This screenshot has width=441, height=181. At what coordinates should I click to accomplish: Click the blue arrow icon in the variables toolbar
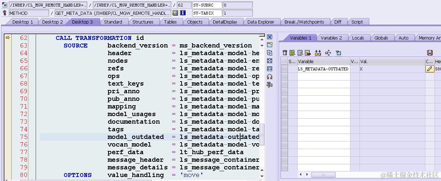coord(328,53)
